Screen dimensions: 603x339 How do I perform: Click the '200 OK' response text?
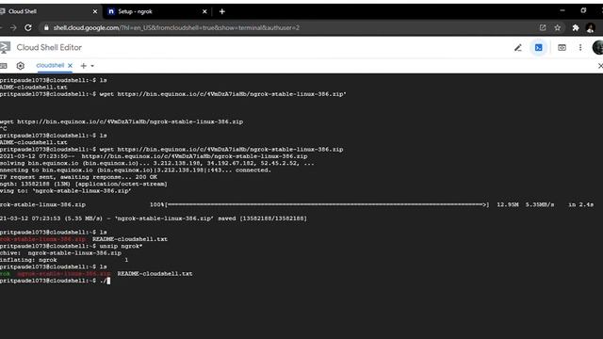click(x=146, y=177)
